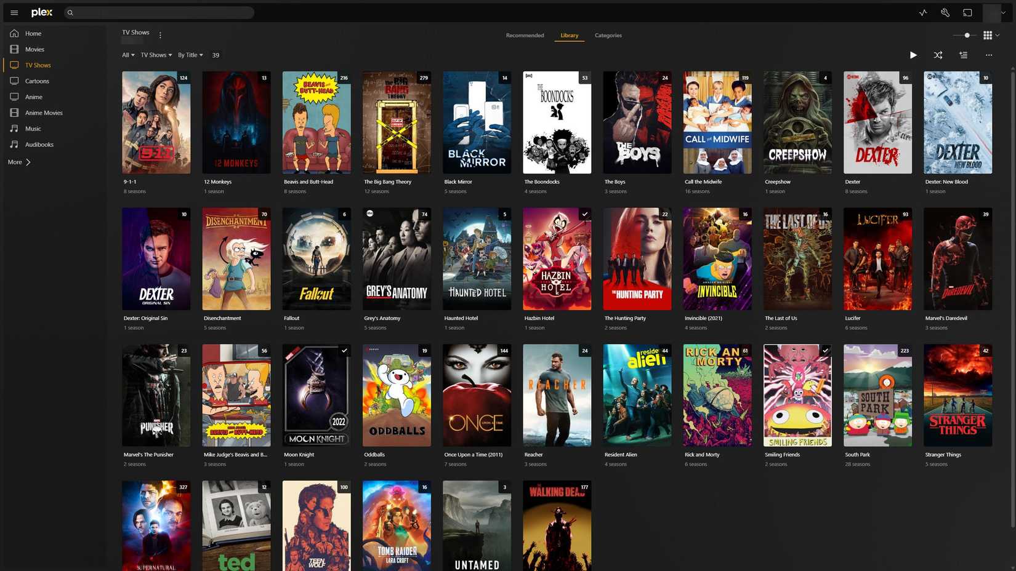Select TV Shows library in sidebar
Screen dimensions: 1016x571
pyautogui.click(x=38, y=65)
